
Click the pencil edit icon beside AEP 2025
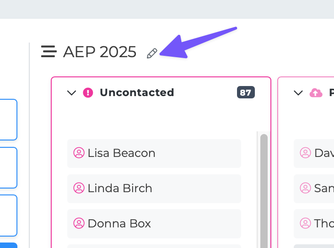[152, 54]
